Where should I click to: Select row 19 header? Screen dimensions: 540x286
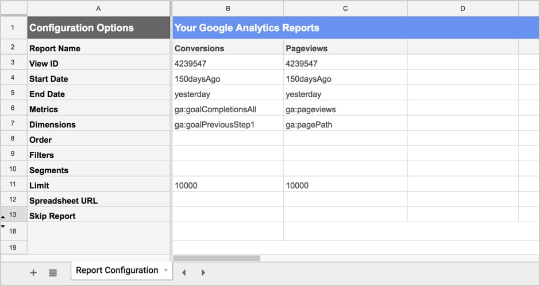[13, 247]
